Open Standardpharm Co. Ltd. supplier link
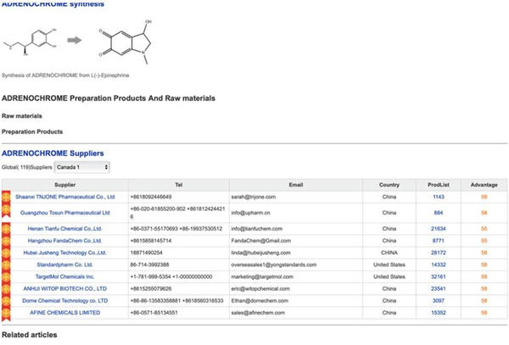509x345 pixels. 65,264
